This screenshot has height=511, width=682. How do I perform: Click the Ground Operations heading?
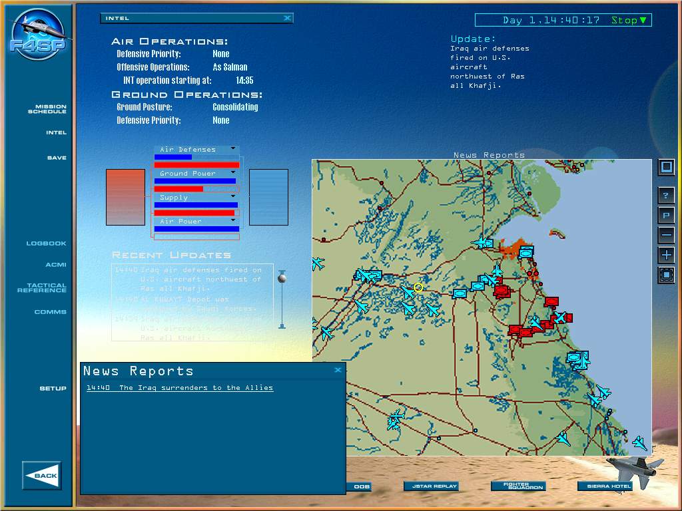tap(187, 94)
